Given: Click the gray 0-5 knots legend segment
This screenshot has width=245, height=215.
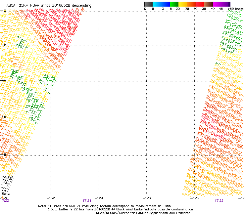Looking at the screenshot, I should tap(148, 4).
